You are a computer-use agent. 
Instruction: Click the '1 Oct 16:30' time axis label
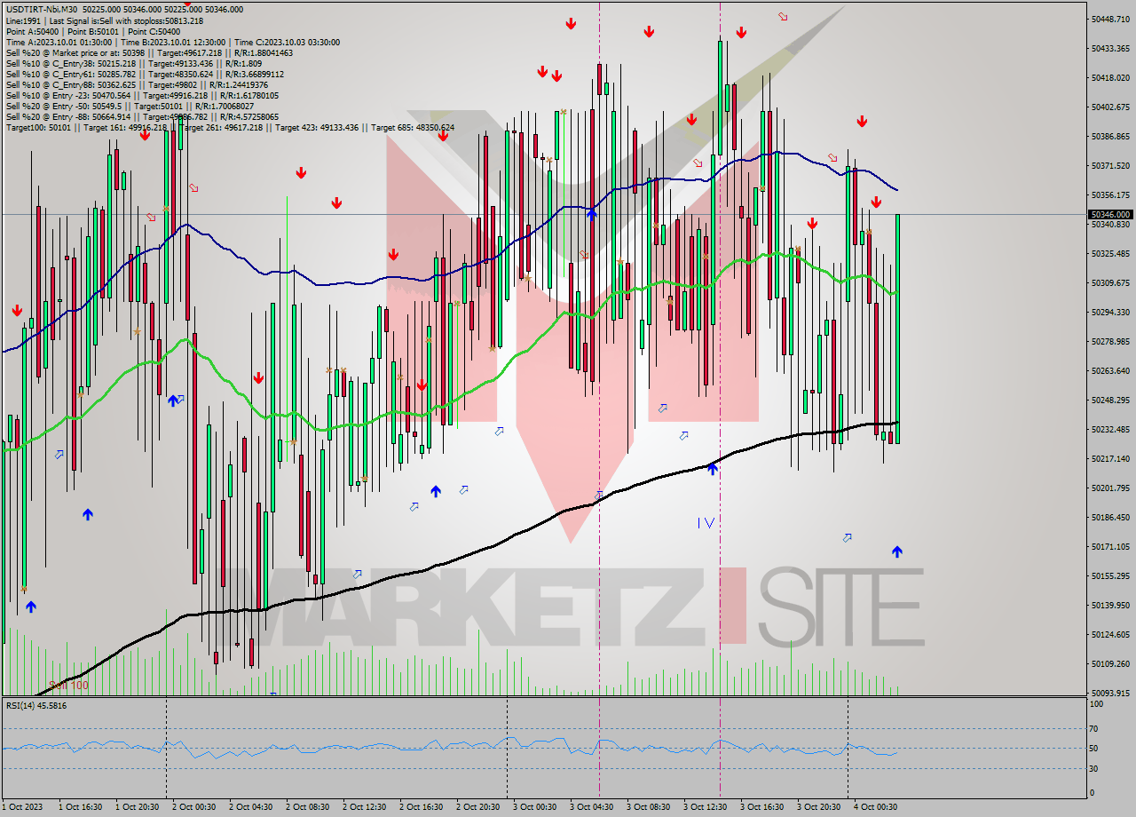(80, 807)
